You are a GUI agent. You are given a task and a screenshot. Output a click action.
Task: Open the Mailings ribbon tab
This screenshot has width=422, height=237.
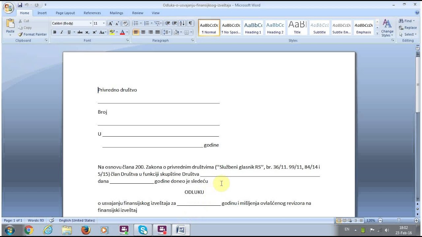pos(116,13)
